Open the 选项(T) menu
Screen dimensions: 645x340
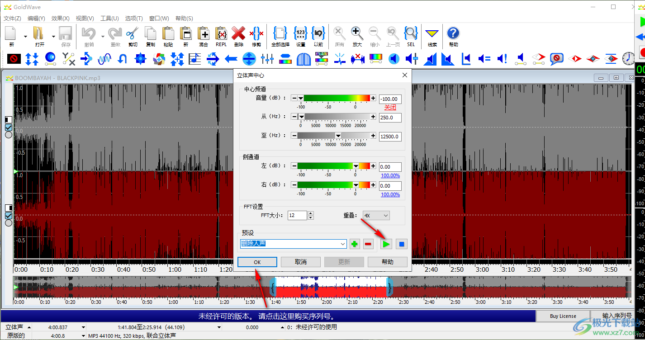pyautogui.click(x=134, y=19)
